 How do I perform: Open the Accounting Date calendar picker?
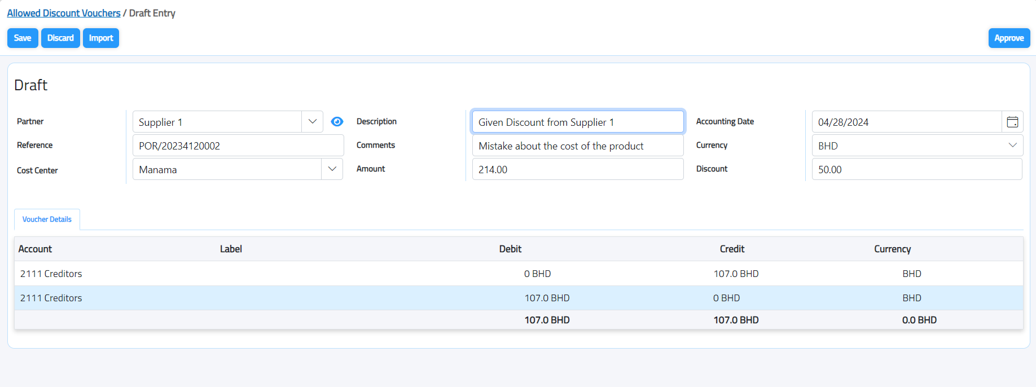1012,122
